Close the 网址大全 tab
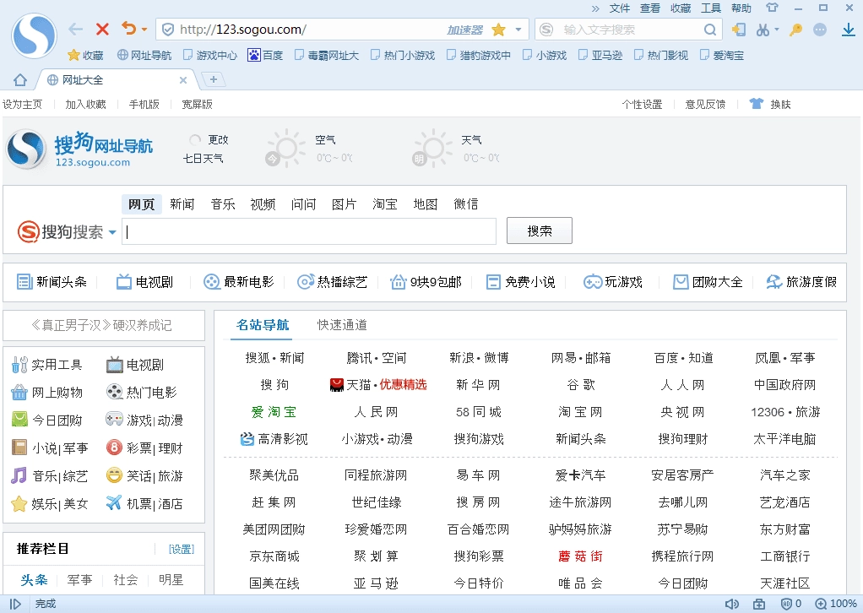The image size is (863, 613). coord(183,80)
